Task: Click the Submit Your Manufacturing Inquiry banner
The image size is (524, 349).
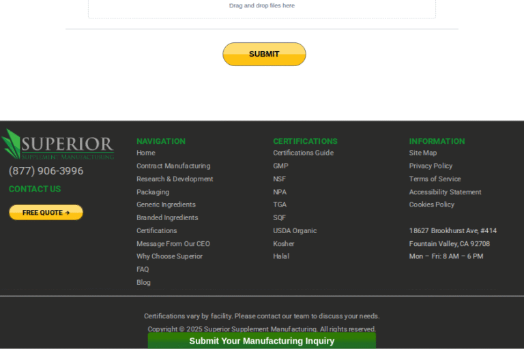Action: (261, 341)
